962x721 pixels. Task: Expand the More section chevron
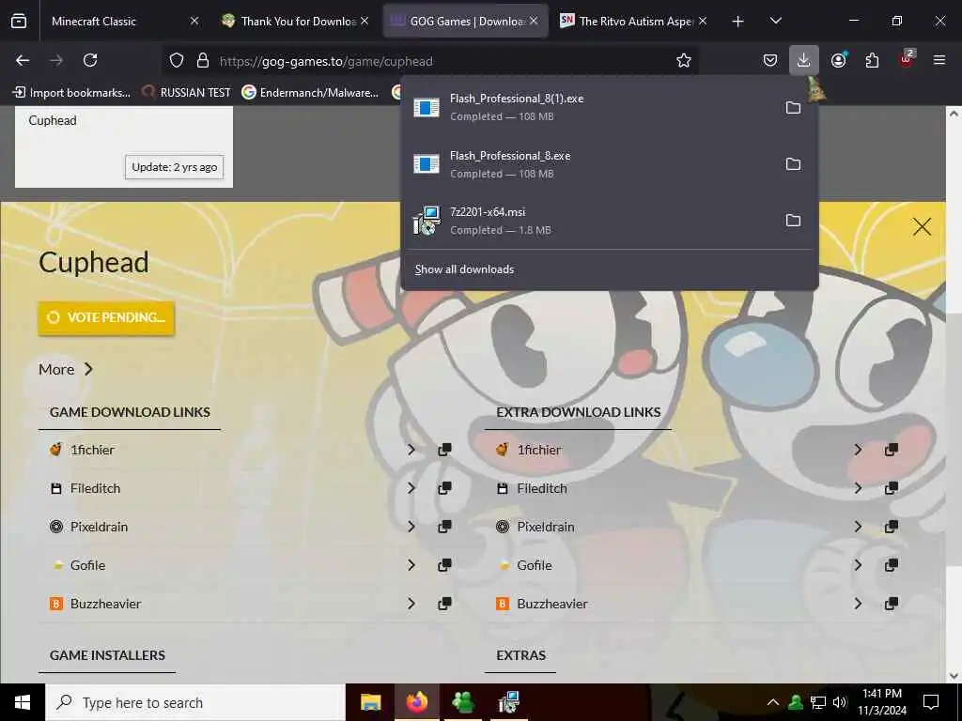click(x=88, y=369)
